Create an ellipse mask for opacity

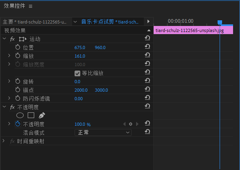click(20, 115)
